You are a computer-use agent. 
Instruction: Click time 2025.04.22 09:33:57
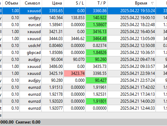tap(137, 66)
